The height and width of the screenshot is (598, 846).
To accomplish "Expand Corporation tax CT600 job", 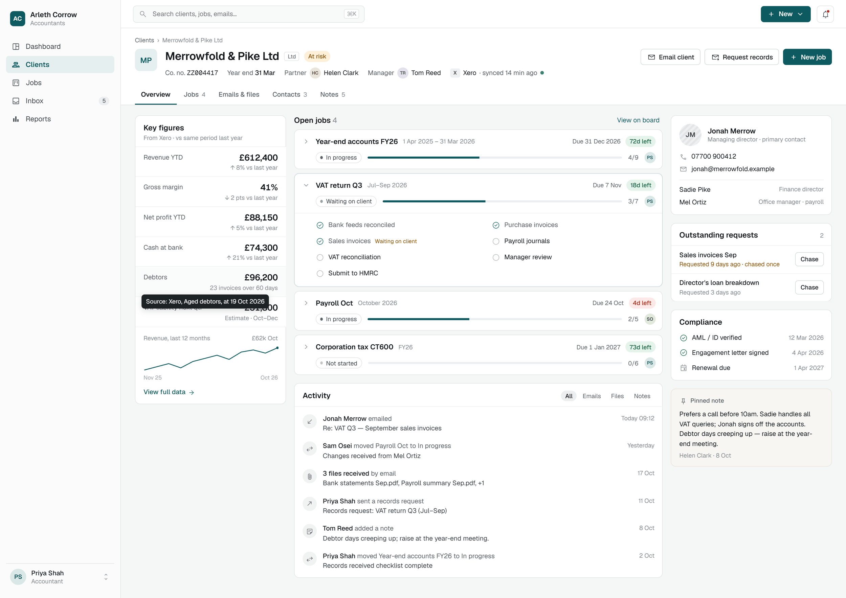I will (x=306, y=347).
